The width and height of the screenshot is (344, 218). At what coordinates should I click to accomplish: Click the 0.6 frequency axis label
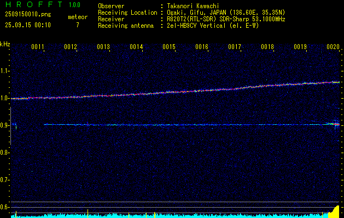click(x=4, y=207)
